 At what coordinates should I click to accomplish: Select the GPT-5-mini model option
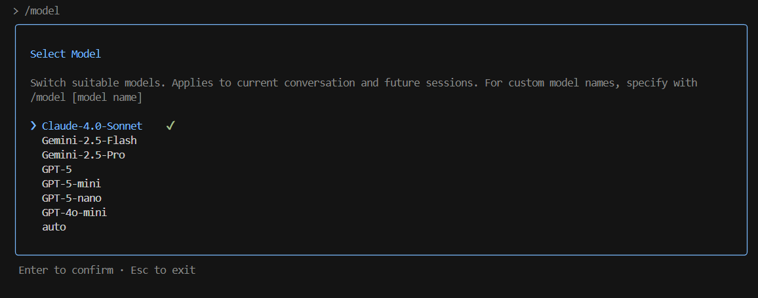71,184
